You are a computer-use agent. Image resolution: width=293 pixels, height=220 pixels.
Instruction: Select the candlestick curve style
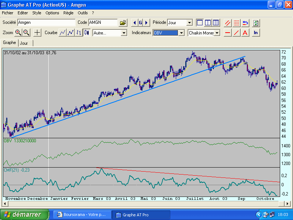click(87, 33)
